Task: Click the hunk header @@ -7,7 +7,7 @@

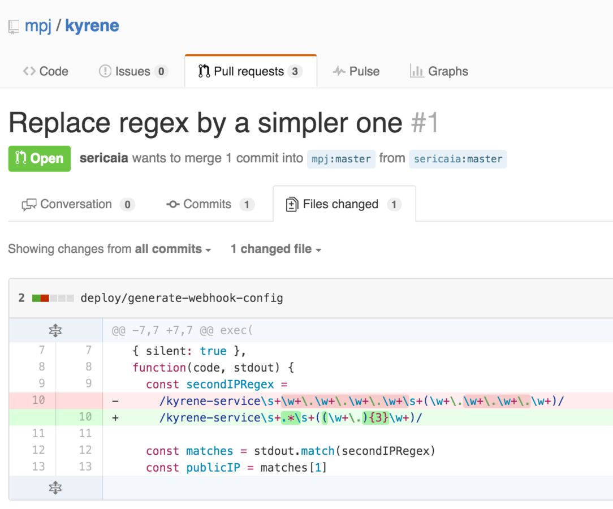Action: pos(182,331)
